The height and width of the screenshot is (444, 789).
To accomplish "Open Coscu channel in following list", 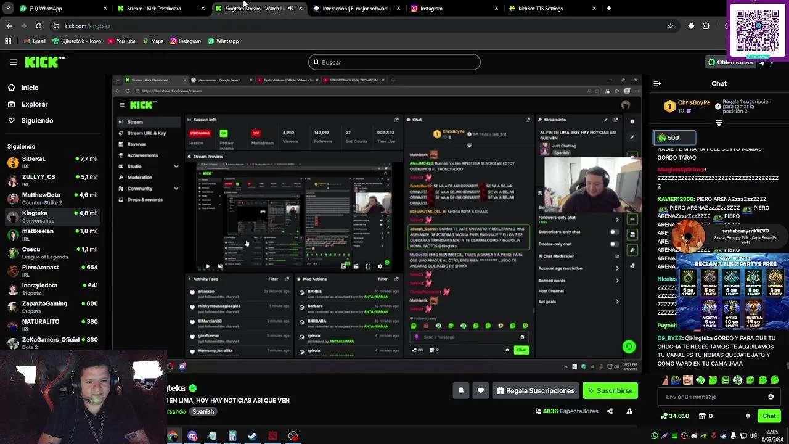I will pyautogui.click(x=52, y=253).
